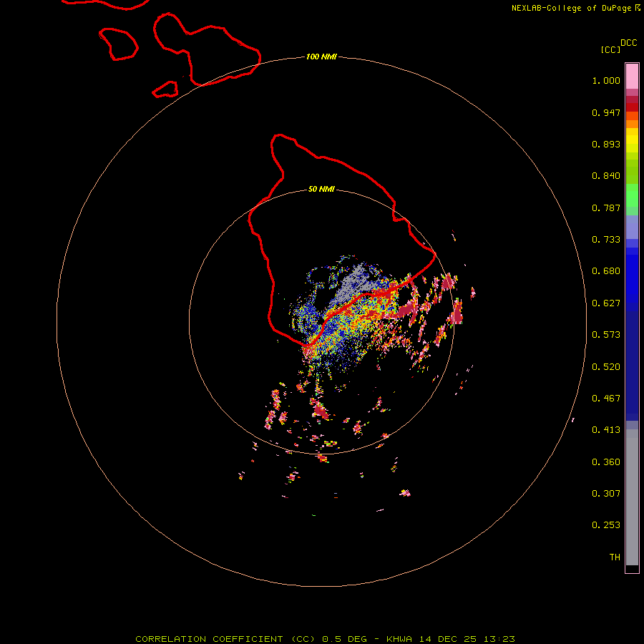Screen dimensions: 644x644
Task: Click the [CC] units label
Action: click(x=610, y=49)
